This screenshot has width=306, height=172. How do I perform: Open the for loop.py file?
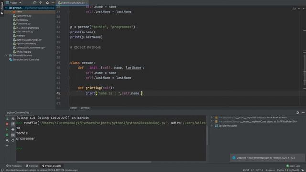(22, 20)
